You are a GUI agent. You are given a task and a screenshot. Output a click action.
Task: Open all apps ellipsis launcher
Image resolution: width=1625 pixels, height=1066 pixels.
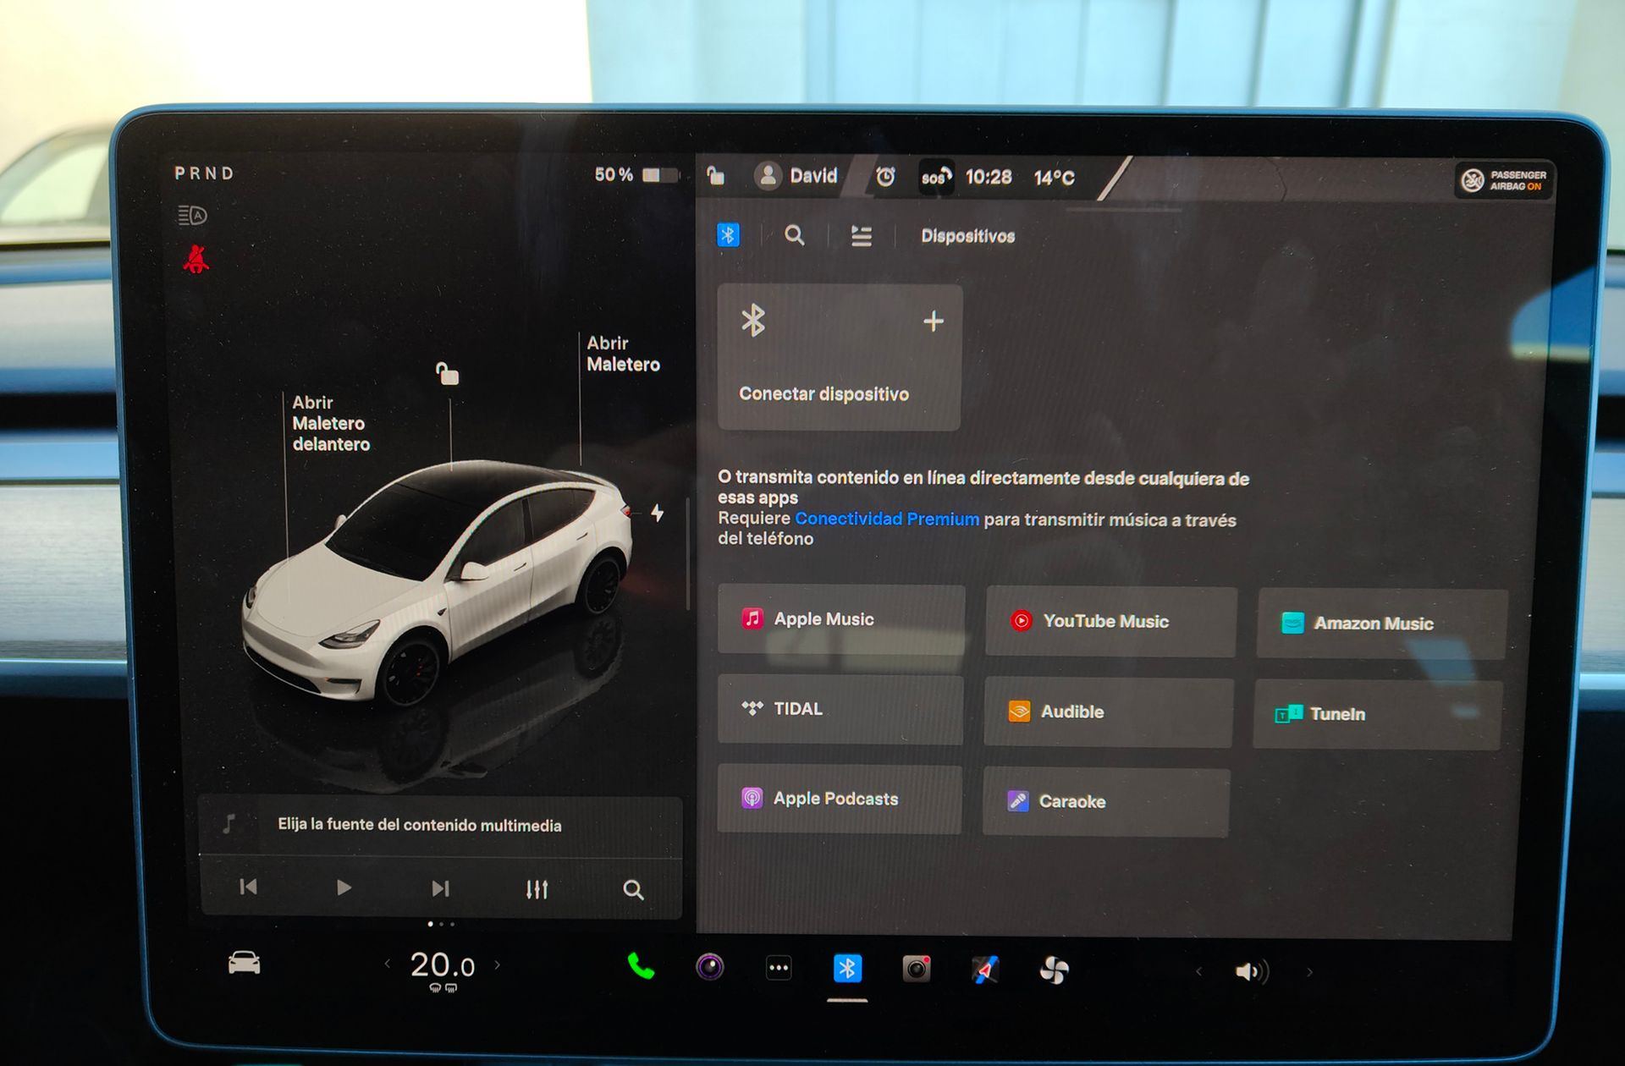click(779, 968)
